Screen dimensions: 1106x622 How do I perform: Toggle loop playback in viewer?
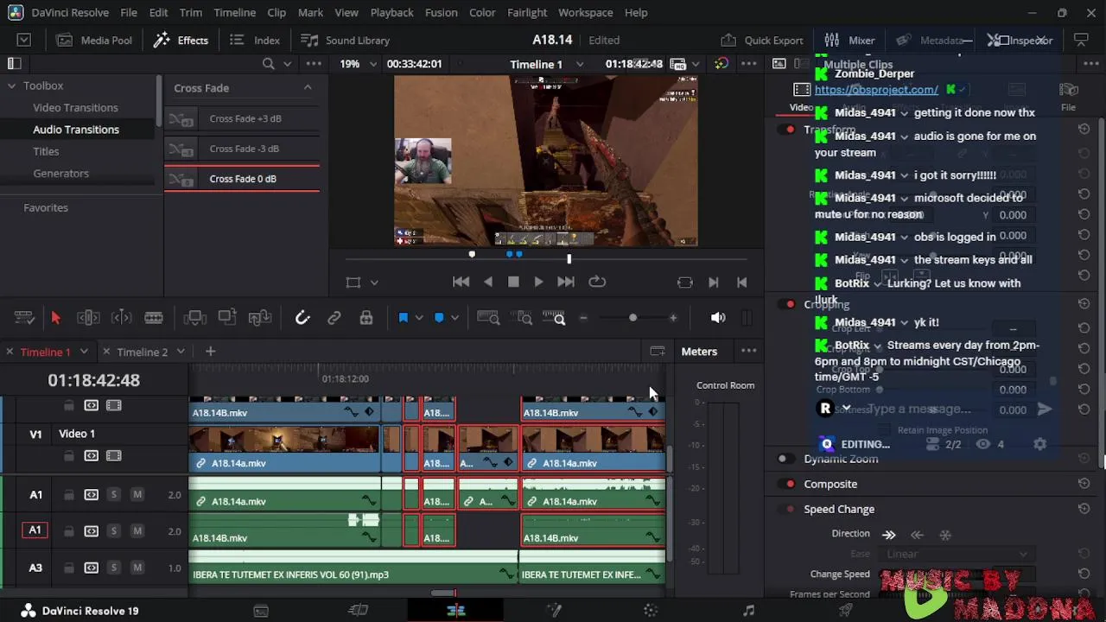pyautogui.click(x=597, y=282)
